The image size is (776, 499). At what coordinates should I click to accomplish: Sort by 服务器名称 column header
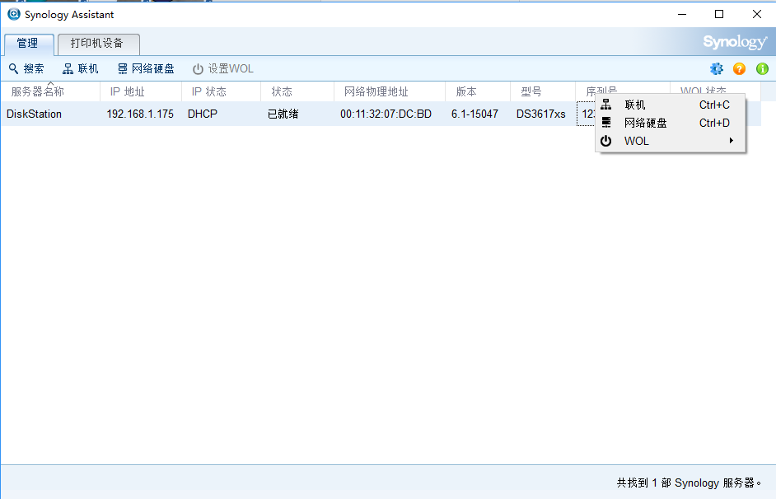click(50, 91)
